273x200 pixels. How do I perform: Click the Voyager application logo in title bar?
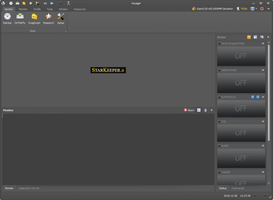[x=3, y=3]
